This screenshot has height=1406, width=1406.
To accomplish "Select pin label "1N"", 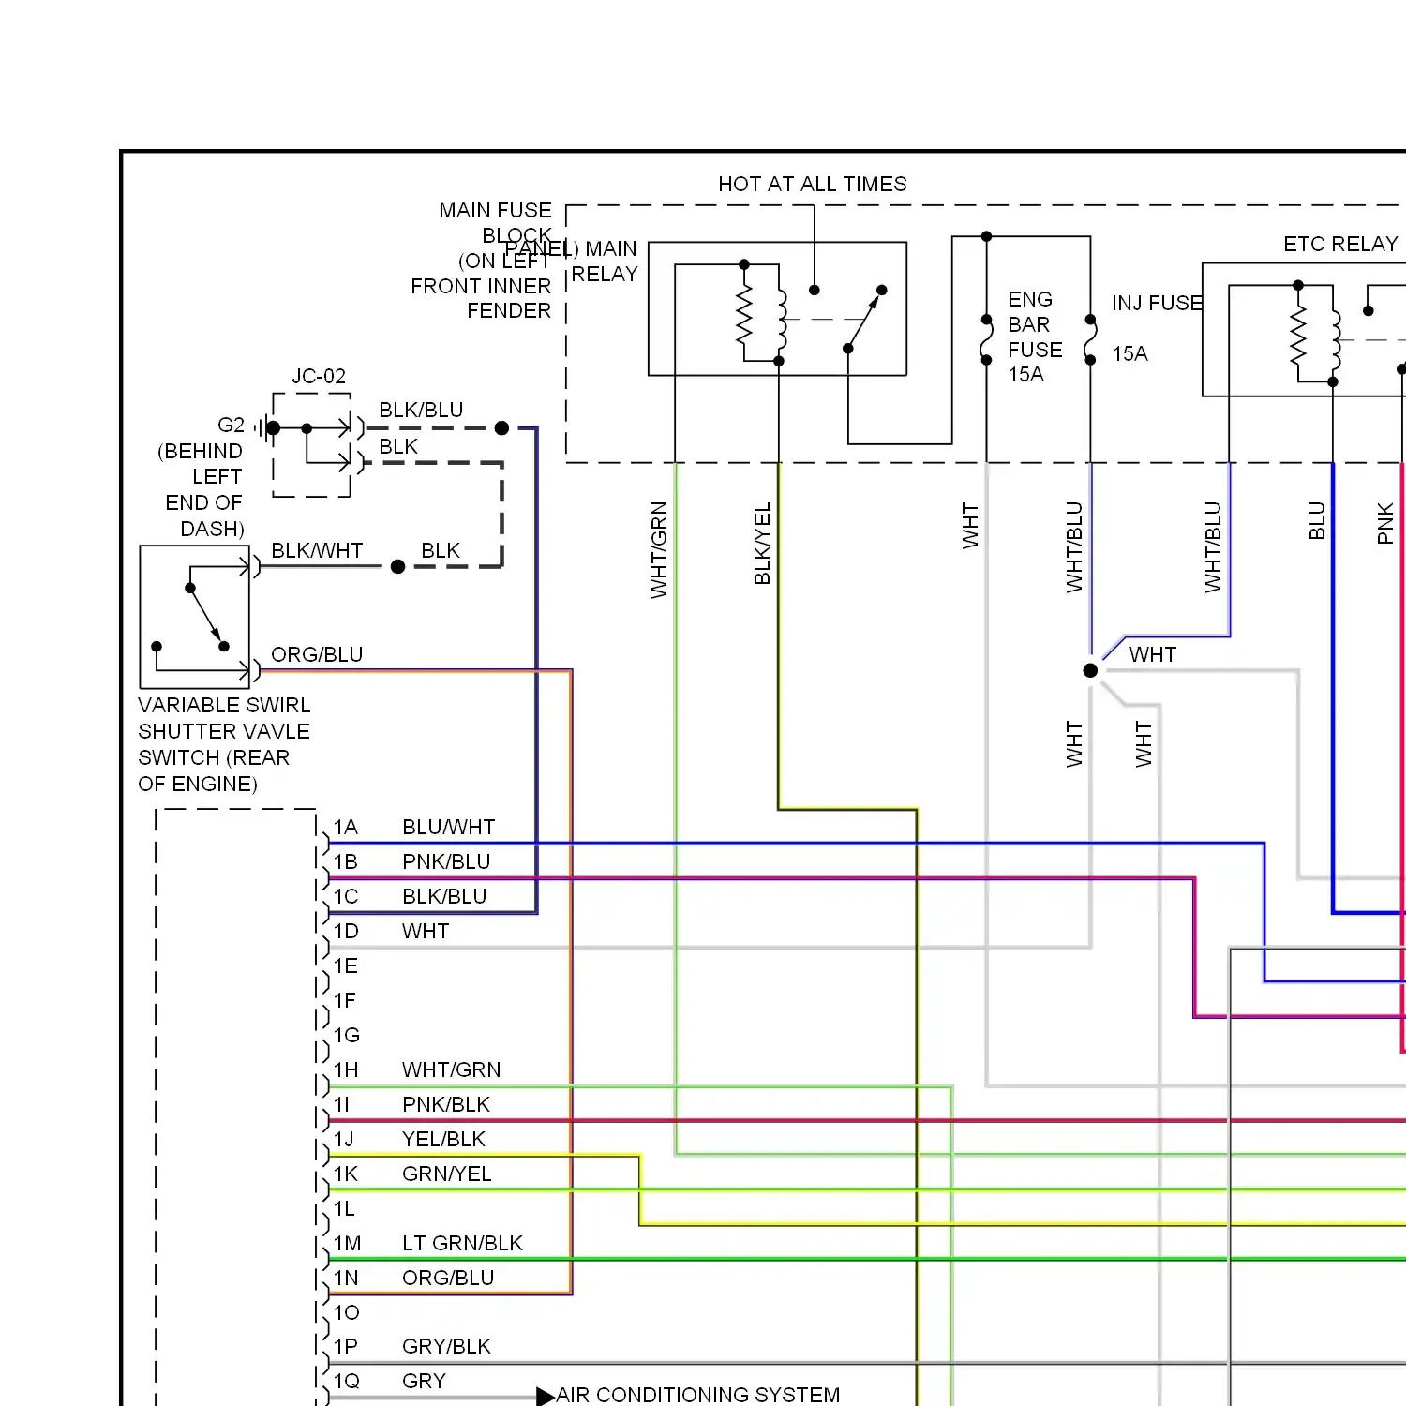I will pos(346,1278).
